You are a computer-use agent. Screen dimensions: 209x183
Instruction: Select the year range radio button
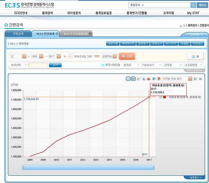[x=28, y=56]
